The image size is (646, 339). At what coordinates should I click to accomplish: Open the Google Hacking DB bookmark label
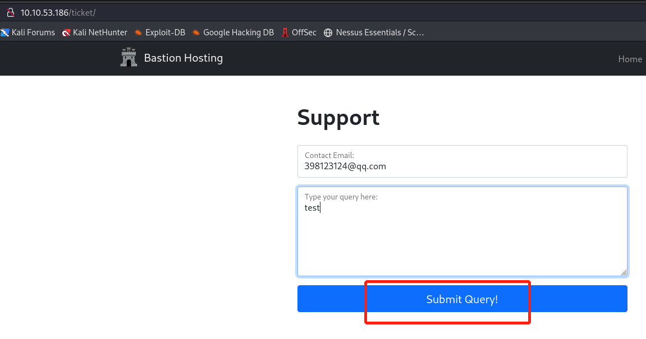[x=238, y=32]
